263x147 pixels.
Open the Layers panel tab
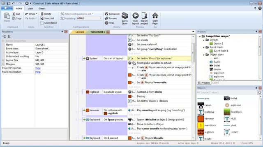click(x=215, y=82)
